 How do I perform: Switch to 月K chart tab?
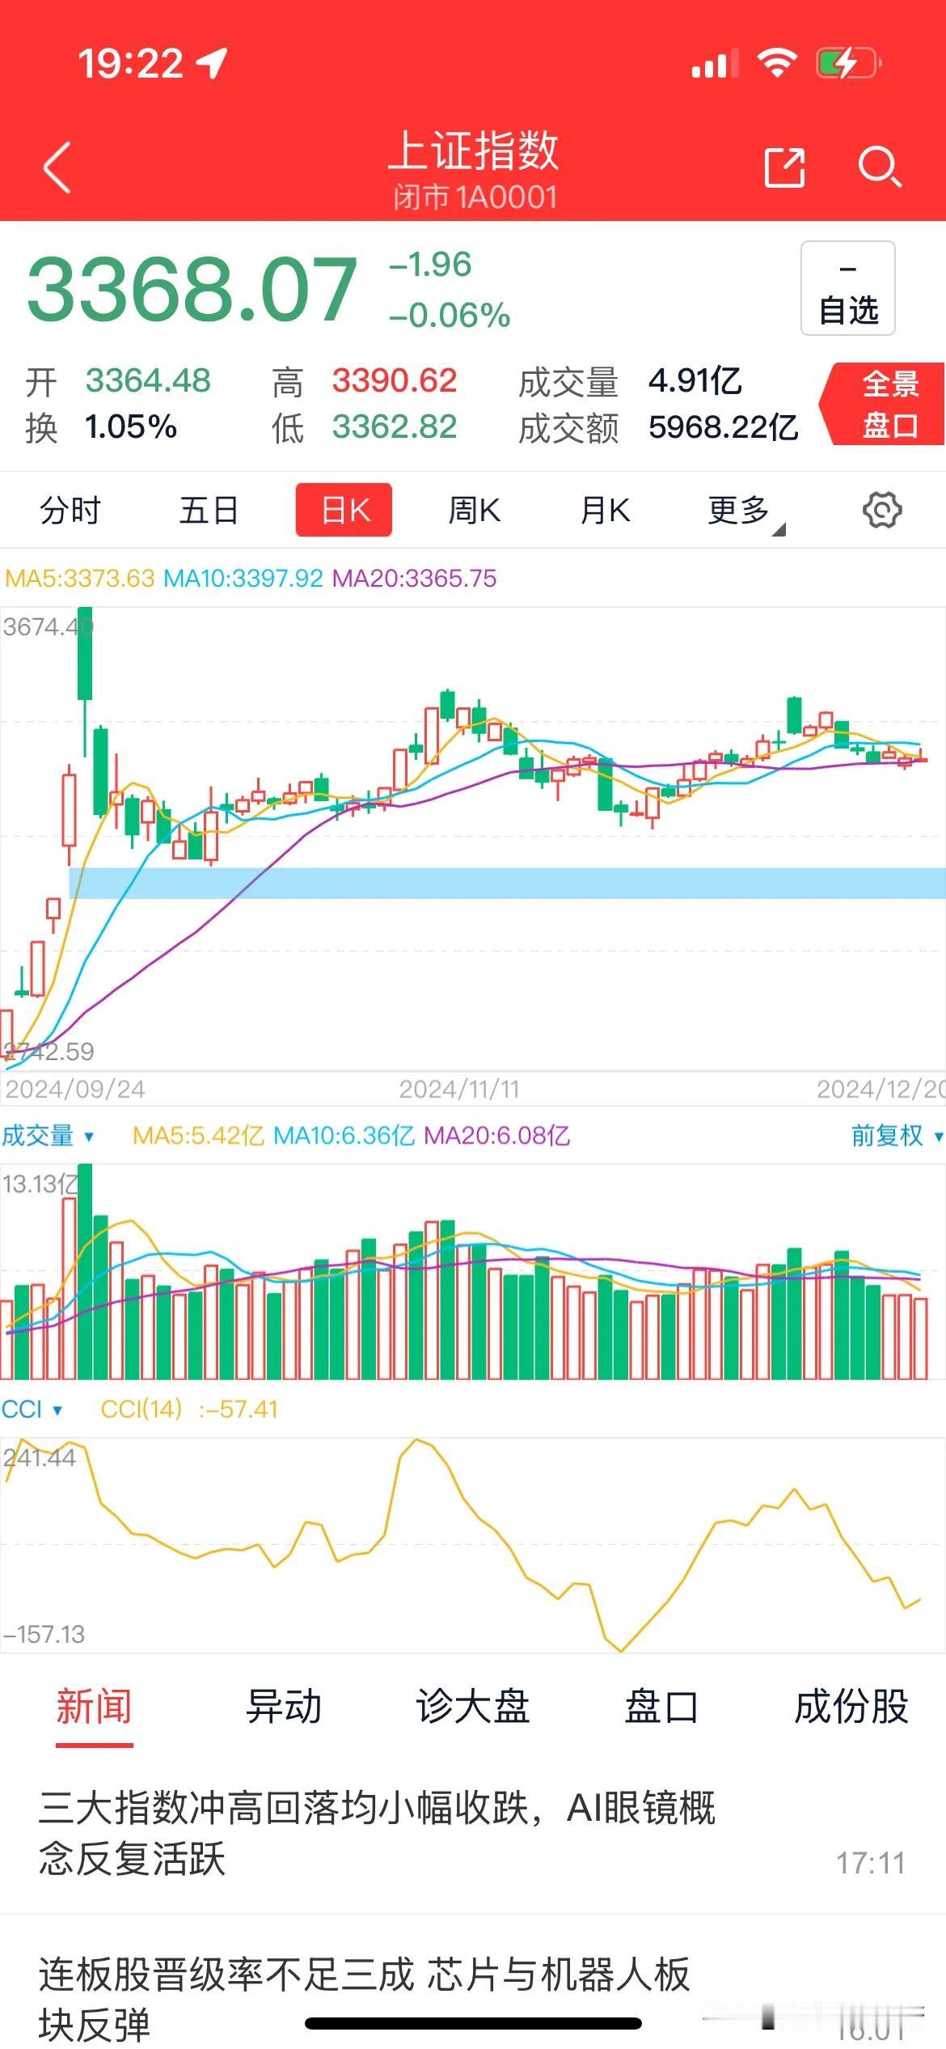(606, 510)
